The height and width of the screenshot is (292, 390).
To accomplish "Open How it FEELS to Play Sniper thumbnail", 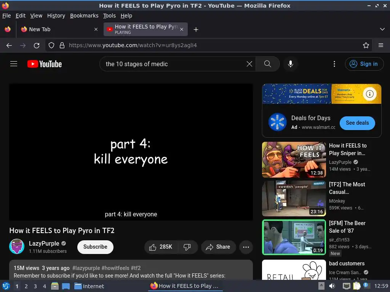I will pyautogui.click(x=294, y=160).
